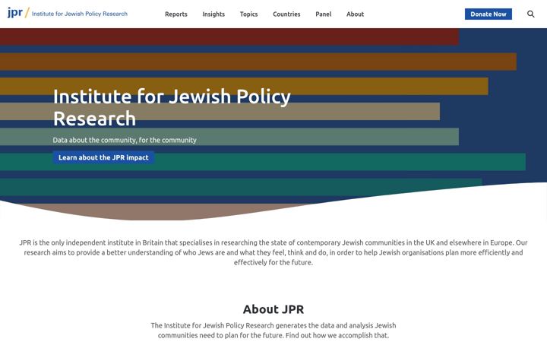The image size is (547, 342).
Task: Open the search magnifier icon
Action: click(530, 14)
